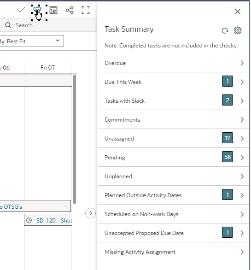
Task: Expand Planned Outside Activity Dates
Action: pyautogui.click(x=173, y=195)
